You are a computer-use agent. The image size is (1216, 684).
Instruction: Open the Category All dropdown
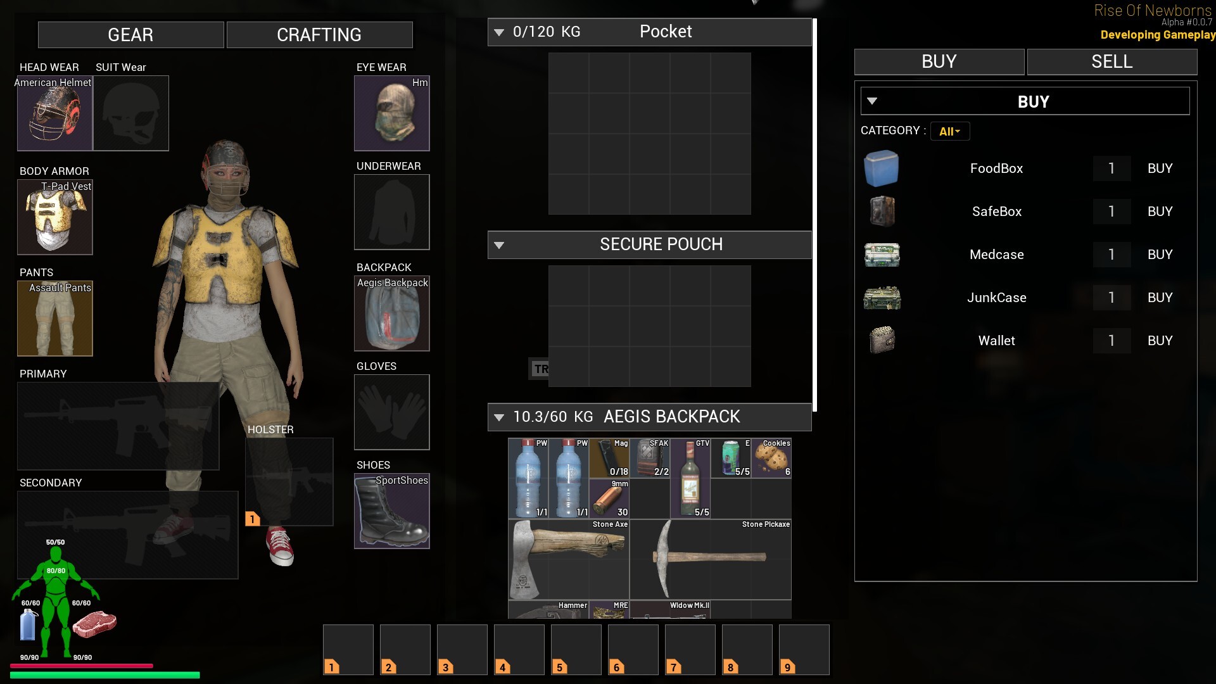949,132
